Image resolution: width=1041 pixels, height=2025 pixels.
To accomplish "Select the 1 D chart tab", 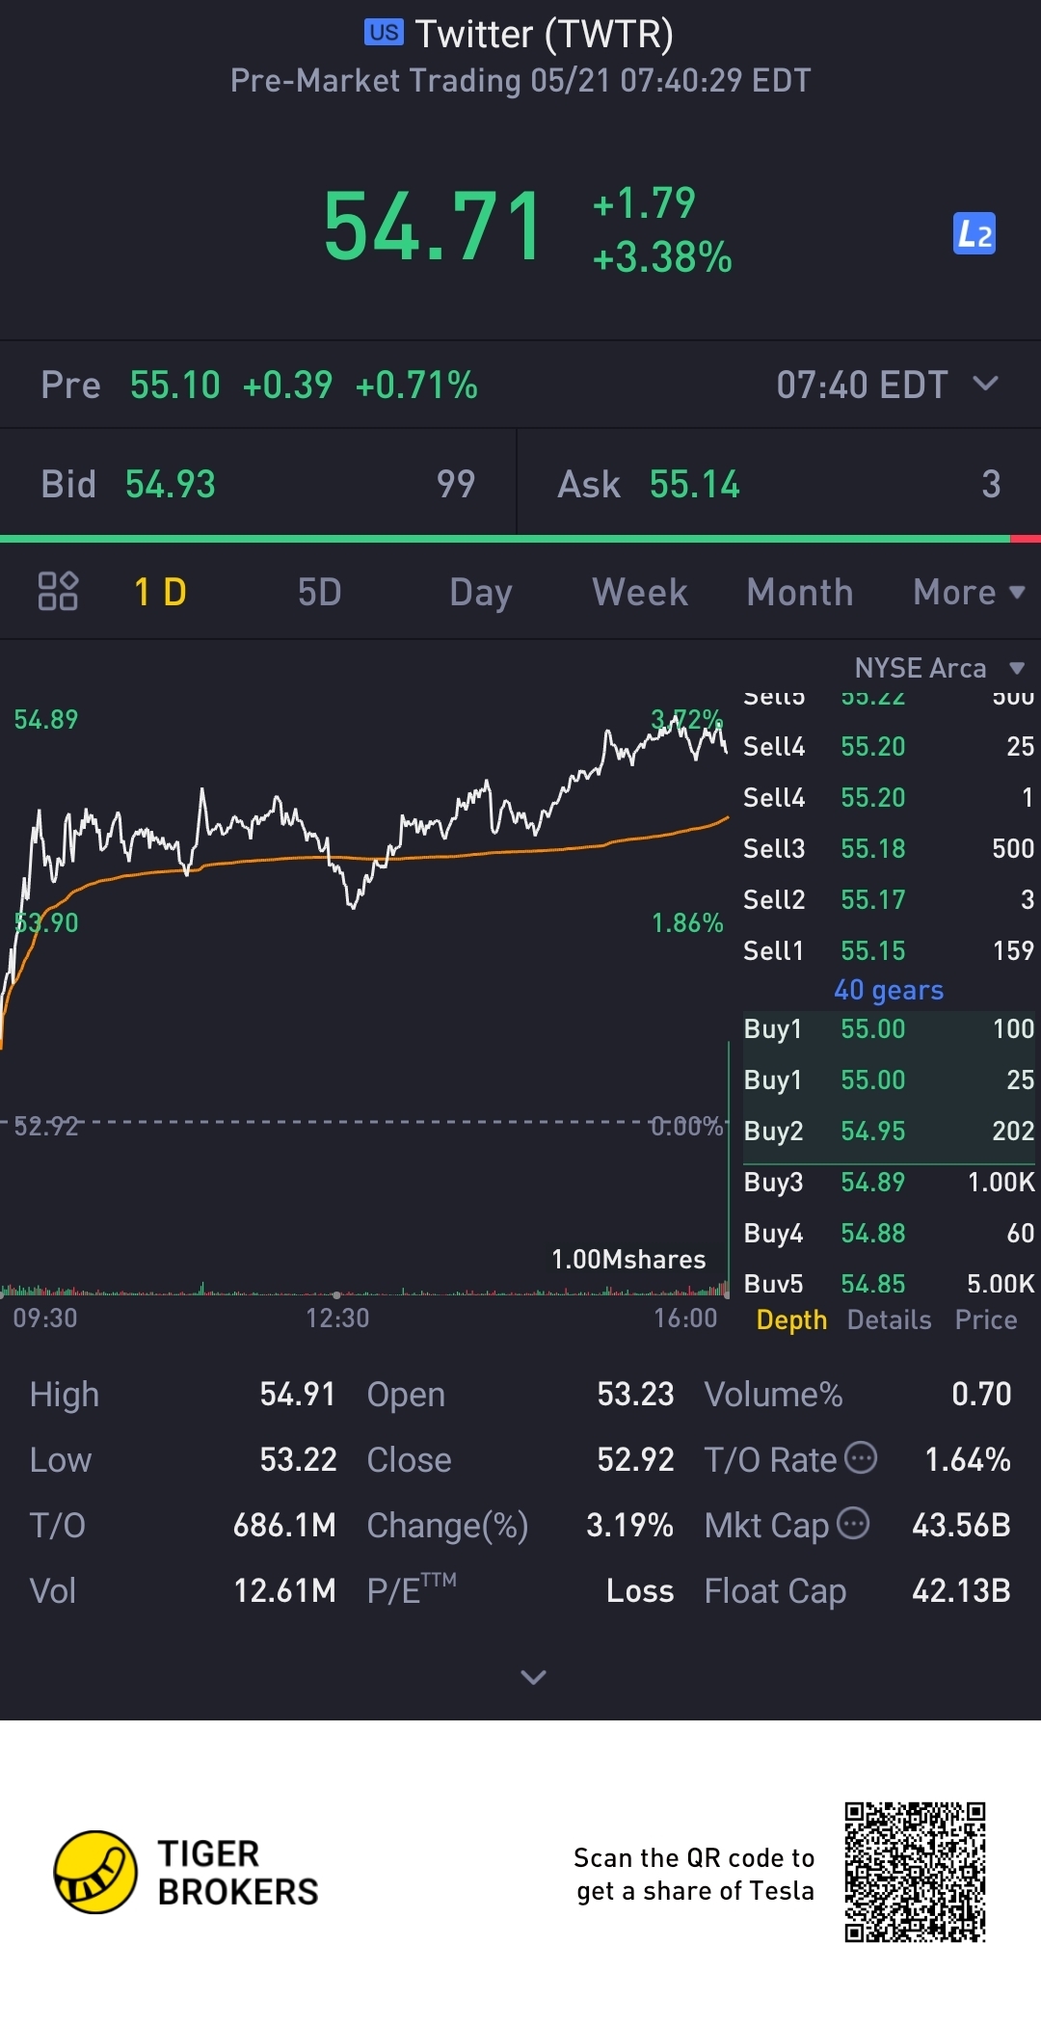I will coord(160,592).
